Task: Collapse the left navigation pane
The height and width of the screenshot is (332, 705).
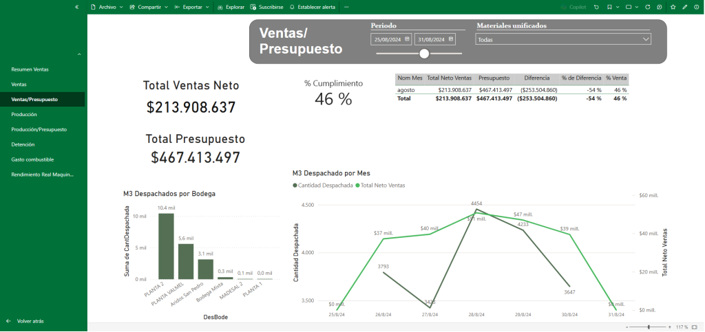Action: point(76,7)
